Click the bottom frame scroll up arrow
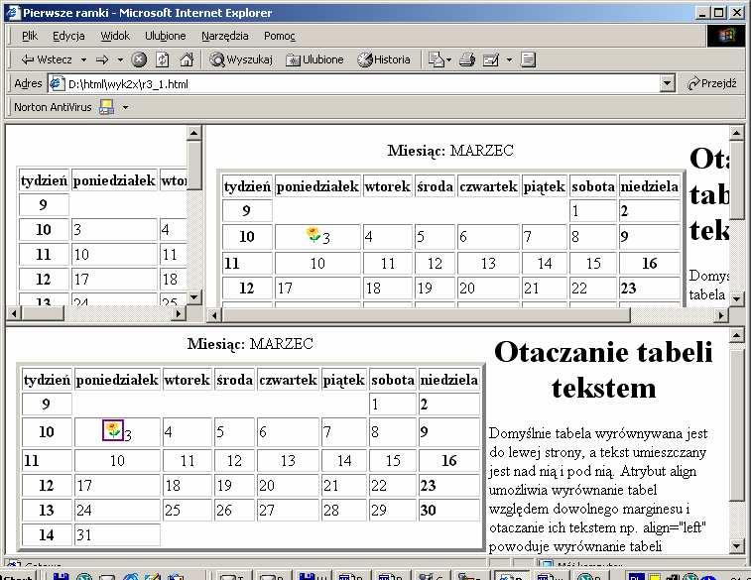 [x=737, y=335]
